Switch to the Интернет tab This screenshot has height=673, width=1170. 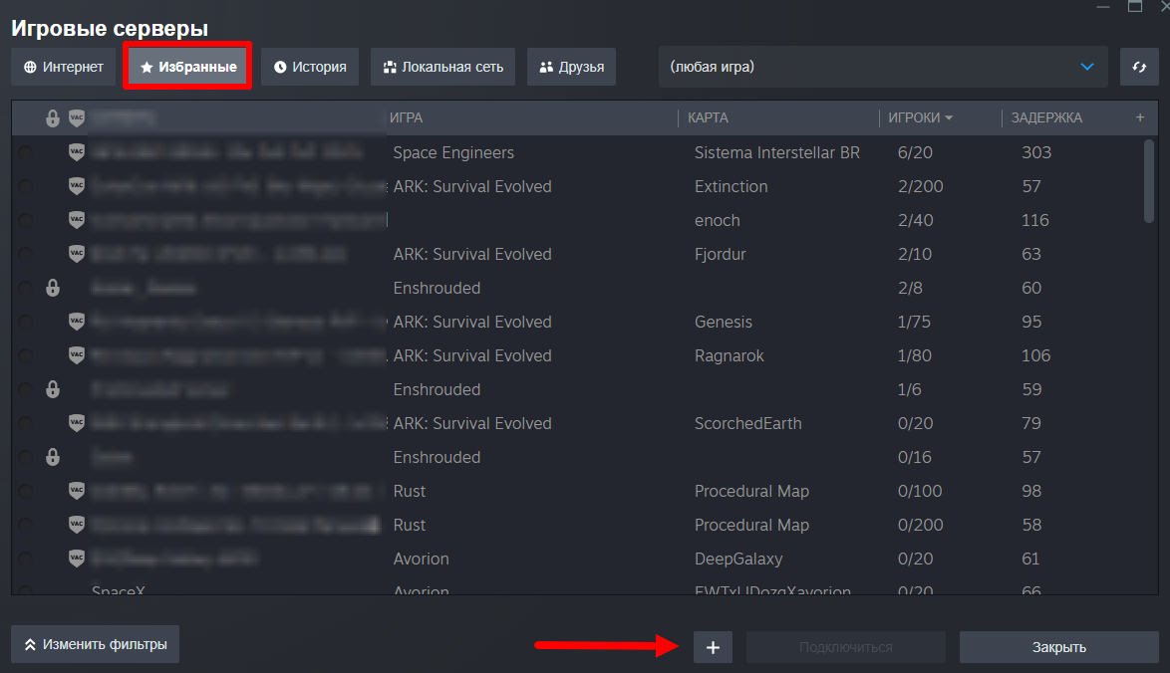pyautogui.click(x=64, y=67)
